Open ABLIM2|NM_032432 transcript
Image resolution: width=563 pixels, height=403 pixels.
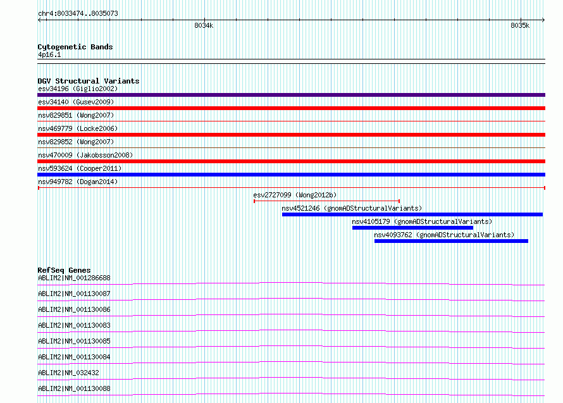pos(68,373)
